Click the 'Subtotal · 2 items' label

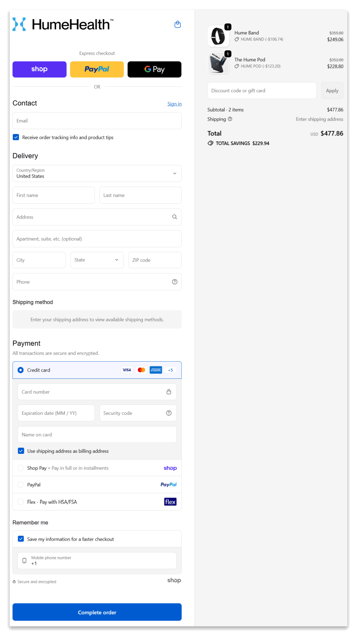(226, 110)
